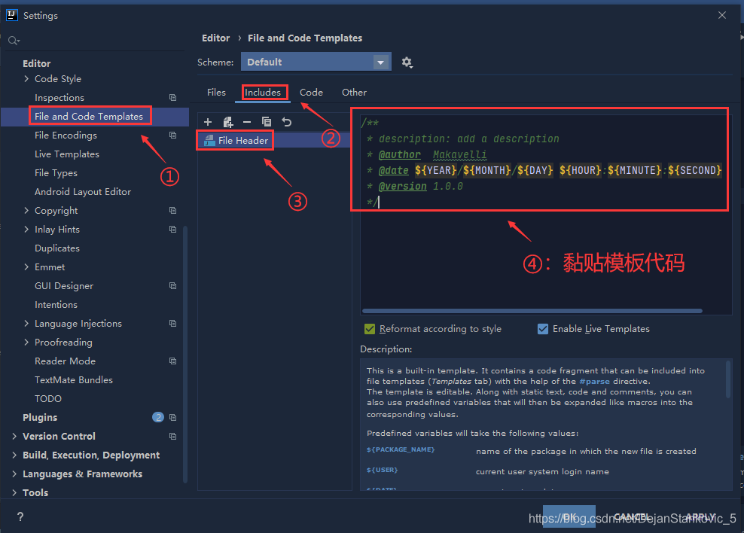Click the remove template minus icon

tap(247, 122)
